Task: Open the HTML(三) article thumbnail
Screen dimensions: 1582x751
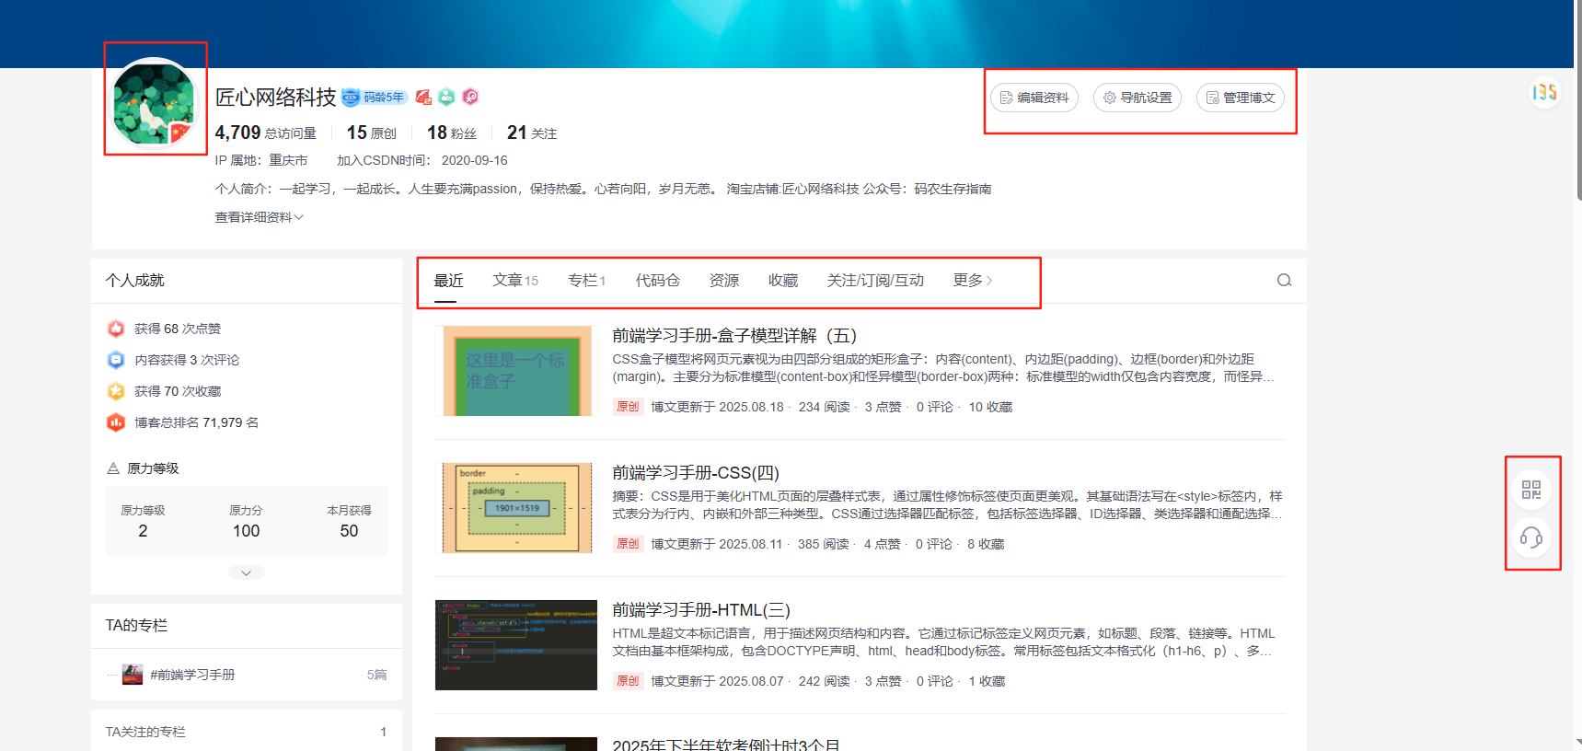Action: tap(516, 645)
